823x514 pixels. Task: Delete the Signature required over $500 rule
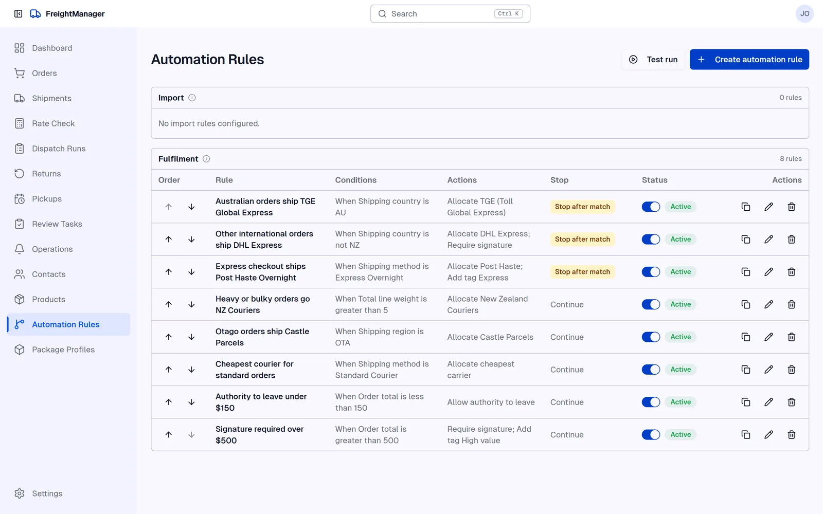pyautogui.click(x=792, y=435)
